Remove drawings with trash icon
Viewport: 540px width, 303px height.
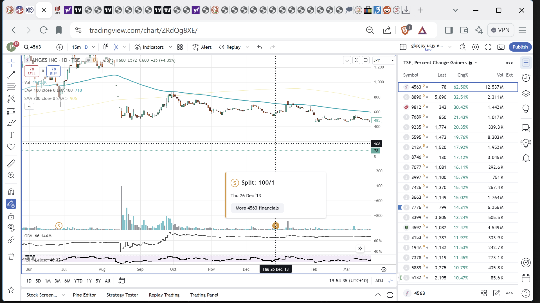(x=11, y=256)
